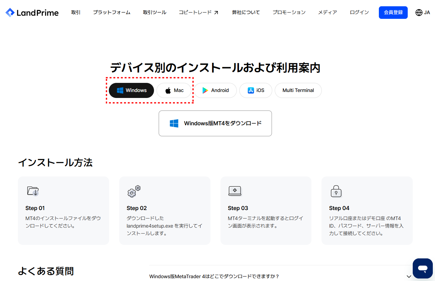This screenshot has height=281, width=435.
Task: Click the MT4のインストールファイル description text
Action: tap(63, 222)
